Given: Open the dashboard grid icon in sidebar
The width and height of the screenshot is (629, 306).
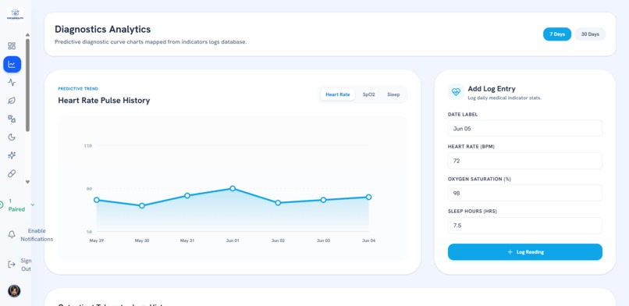Looking at the screenshot, I should pyautogui.click(x=12, y=46).
